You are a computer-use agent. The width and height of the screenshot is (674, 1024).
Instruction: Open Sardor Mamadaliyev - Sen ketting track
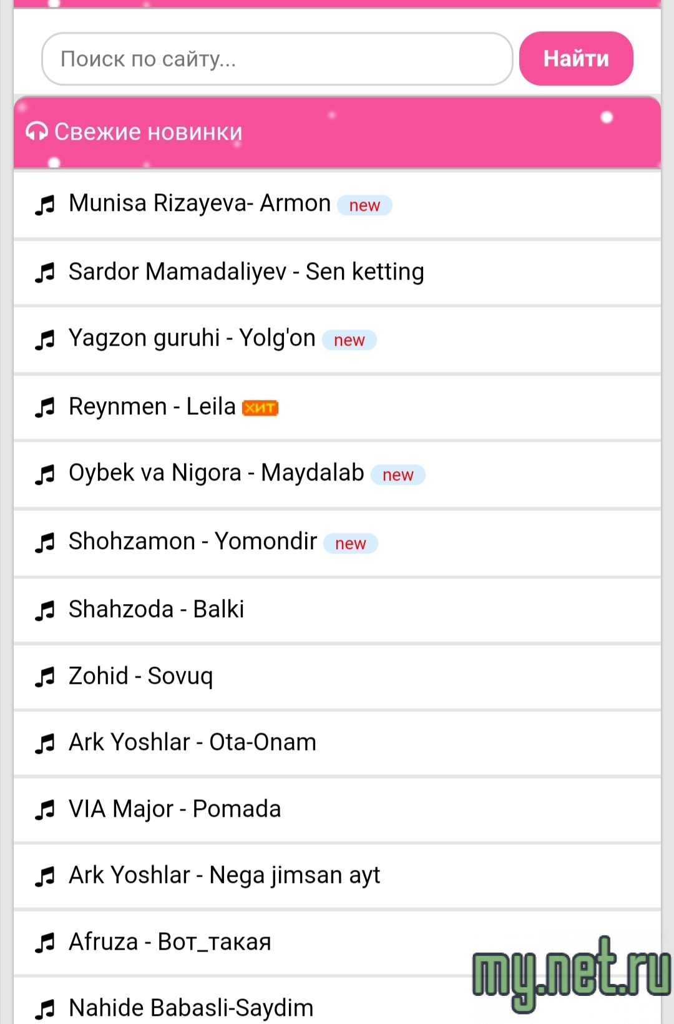(246, 272)
